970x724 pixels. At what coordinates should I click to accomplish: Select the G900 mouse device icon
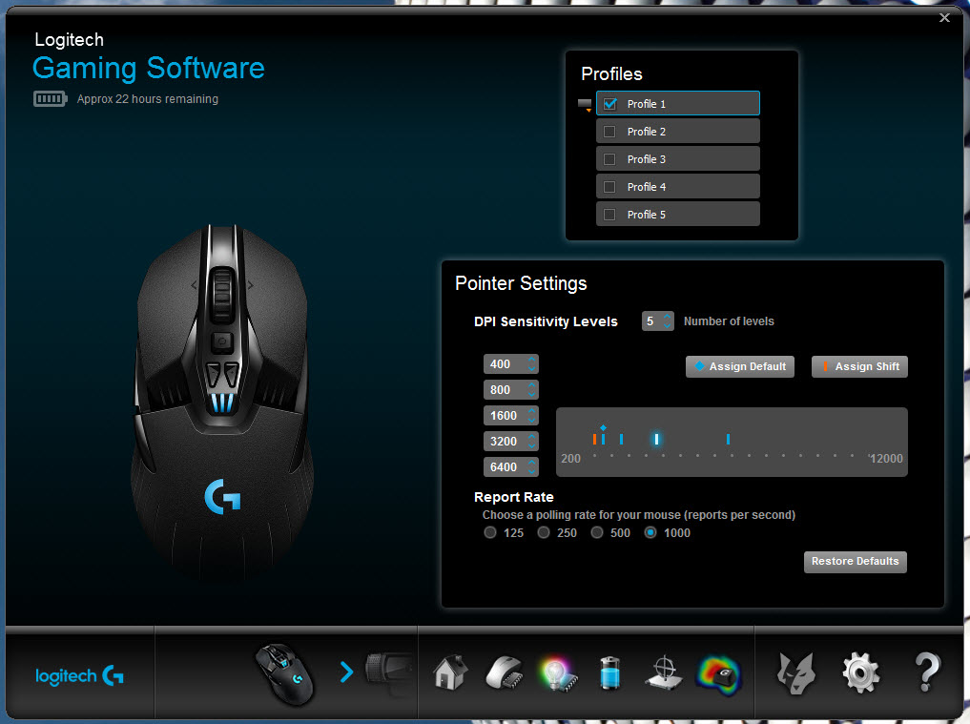click(x=286, y=674)
